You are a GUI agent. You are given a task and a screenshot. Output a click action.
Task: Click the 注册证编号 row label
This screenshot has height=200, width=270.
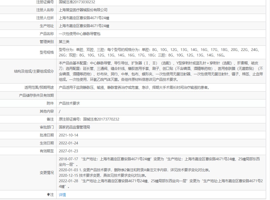click(45, 2)
